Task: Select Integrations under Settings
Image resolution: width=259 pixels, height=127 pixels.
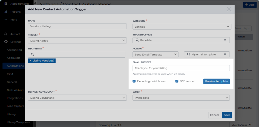Action: (x=15, y=98)
